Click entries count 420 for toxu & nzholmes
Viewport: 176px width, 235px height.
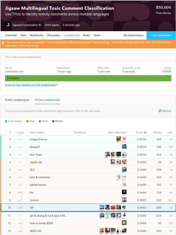click(159, 177)
